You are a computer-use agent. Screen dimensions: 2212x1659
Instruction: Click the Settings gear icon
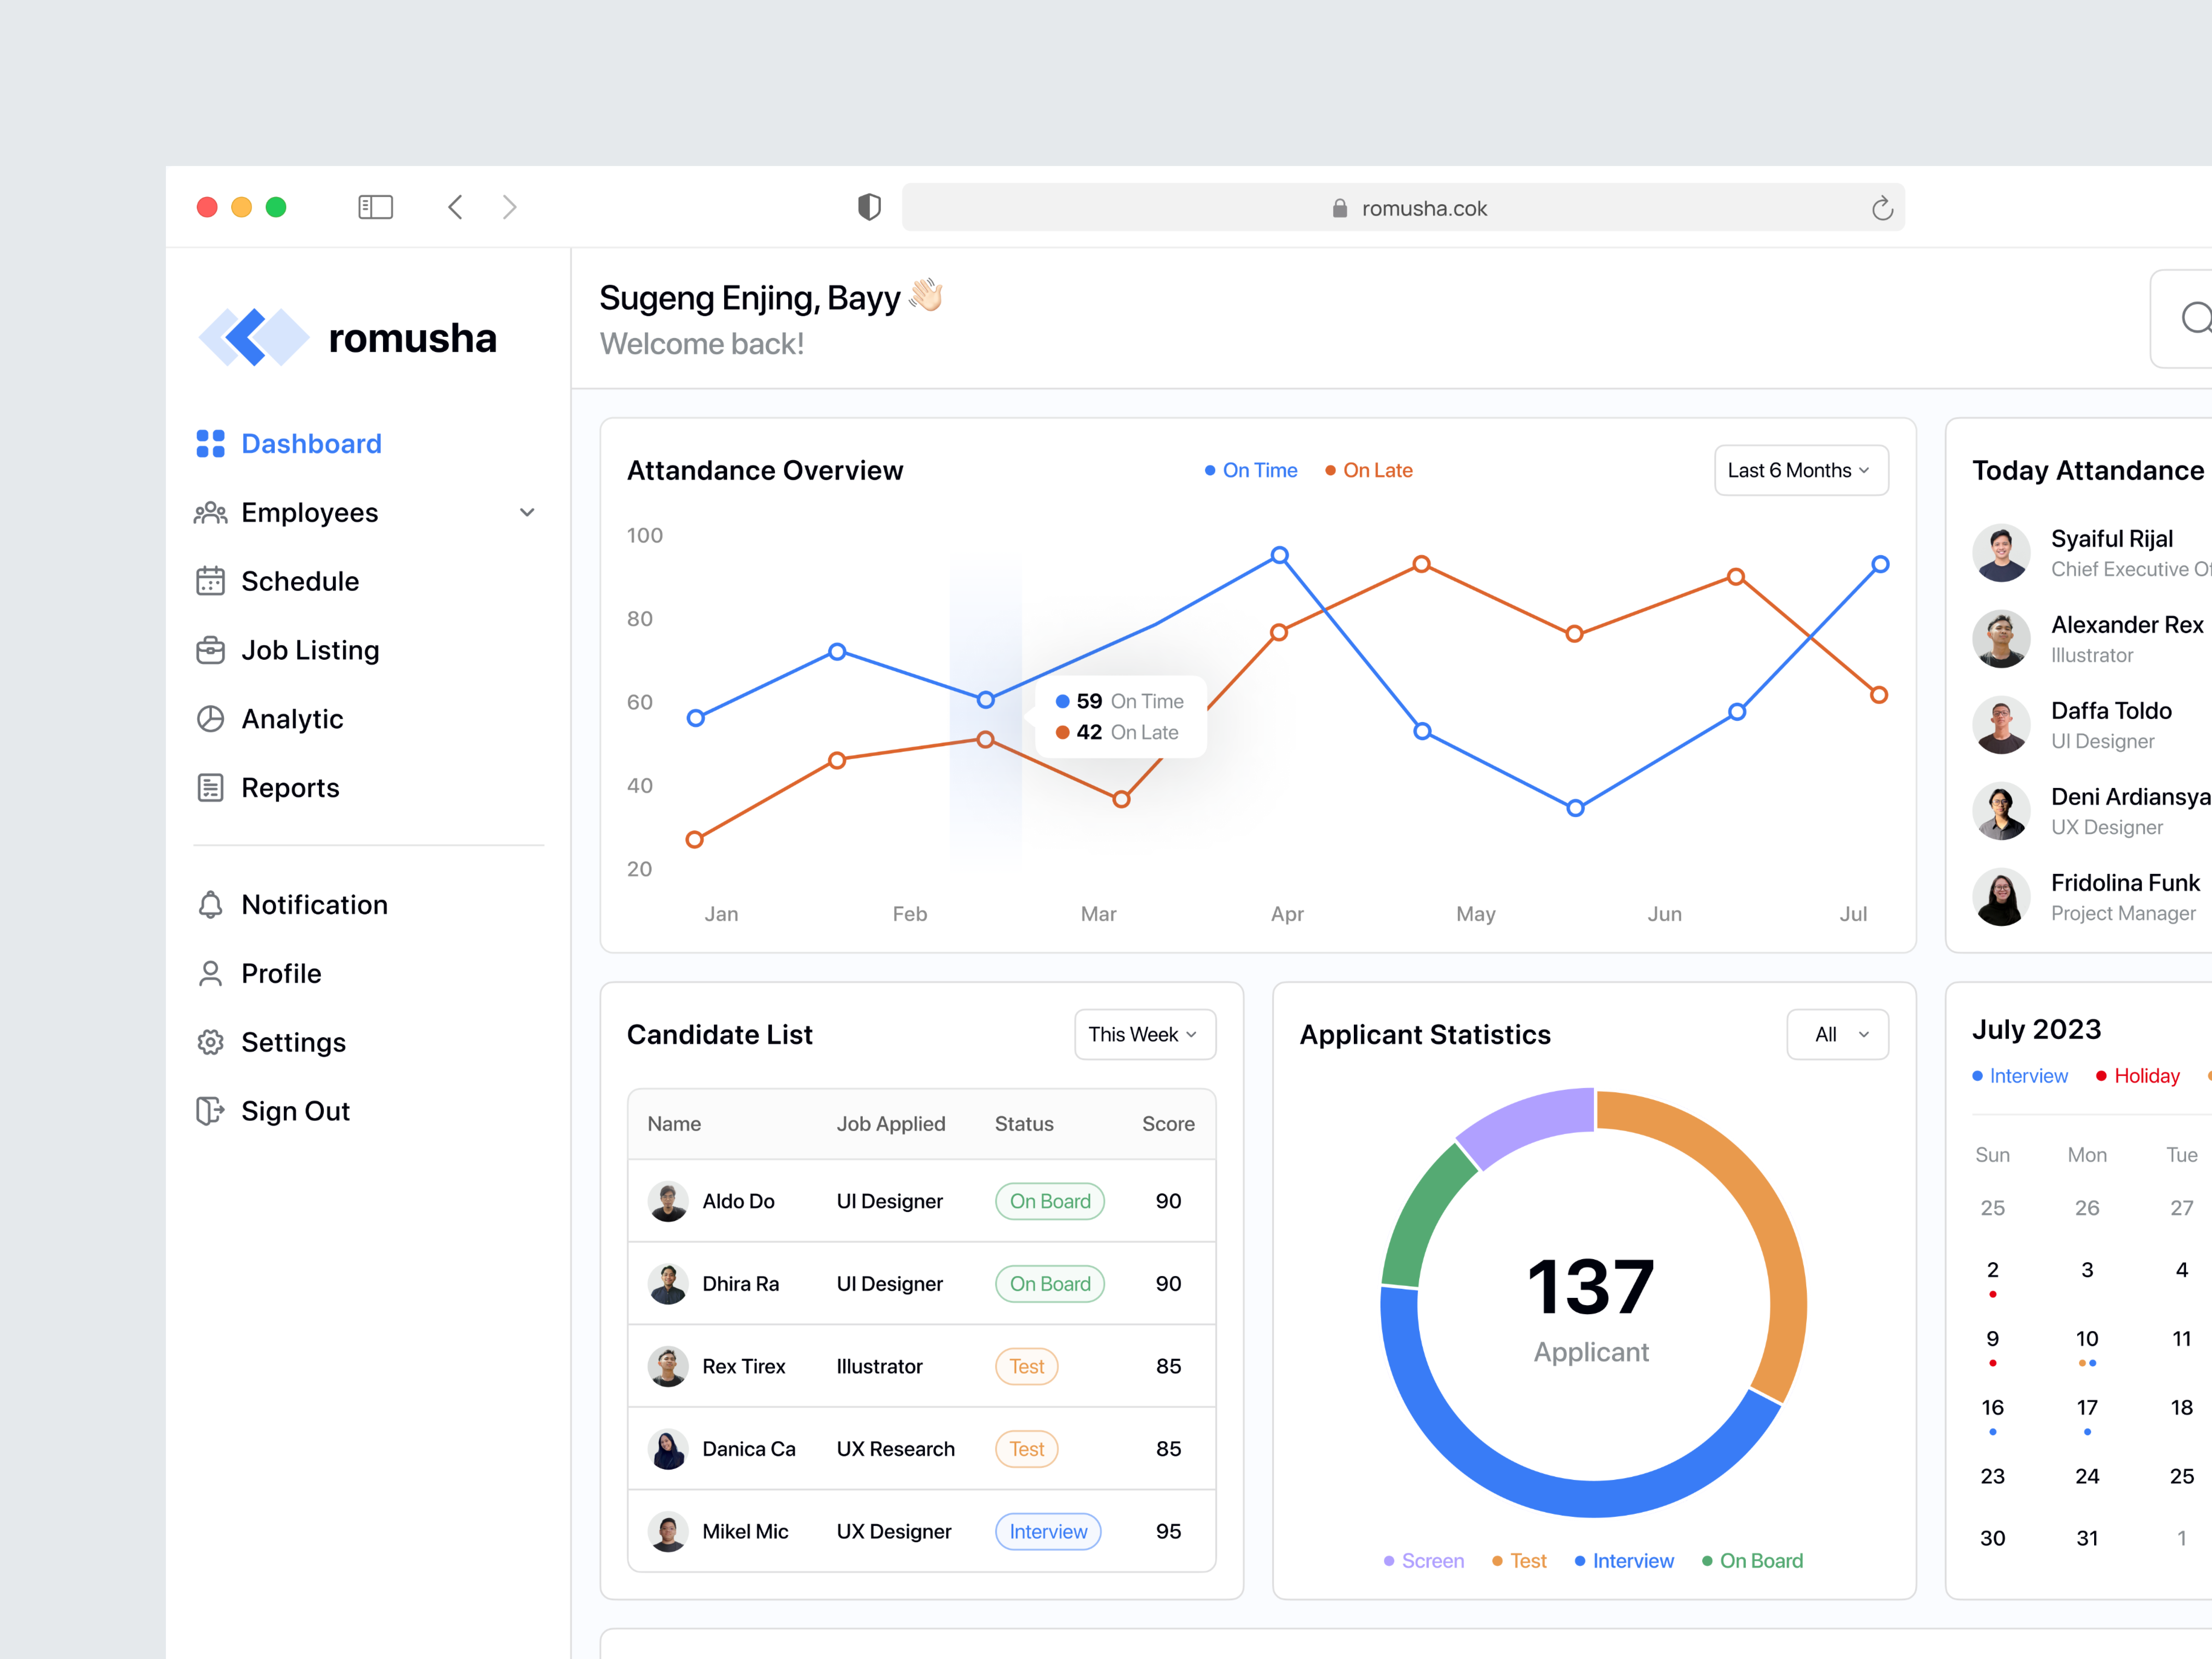[x=211, y=1041]
